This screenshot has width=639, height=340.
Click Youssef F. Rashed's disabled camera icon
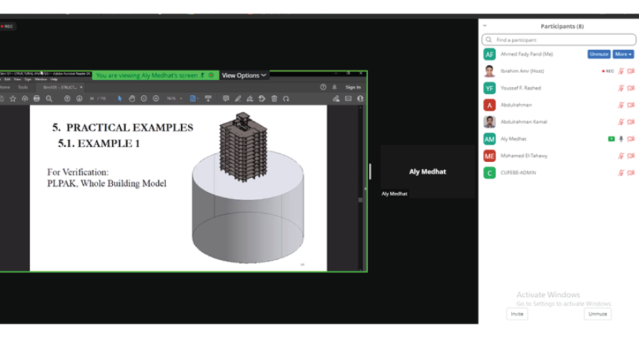(x=631, y=88)
